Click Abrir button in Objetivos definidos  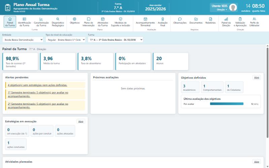click(x=257, y=78)
